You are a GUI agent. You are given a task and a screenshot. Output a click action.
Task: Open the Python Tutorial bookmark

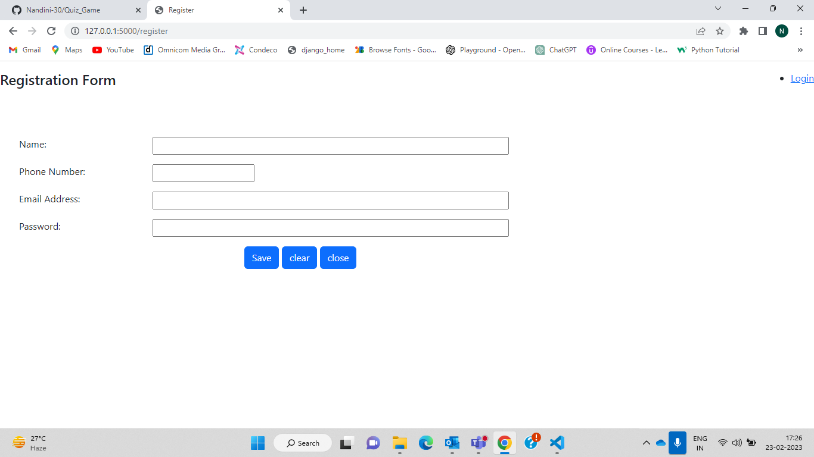click(708, 50)
